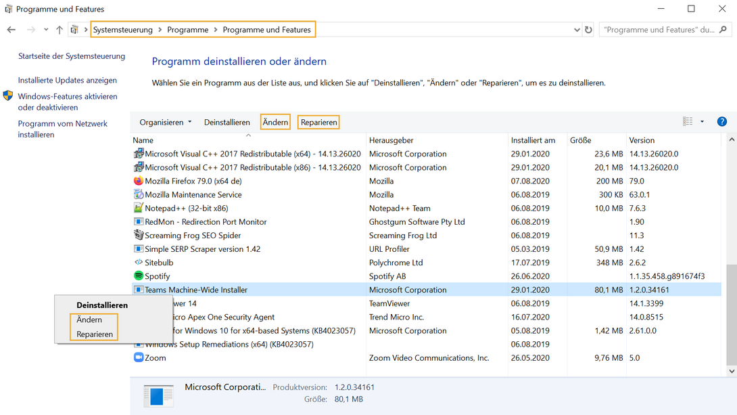Open Windows-Features aktivieren oder deaktivieren link

pos(67,102)
